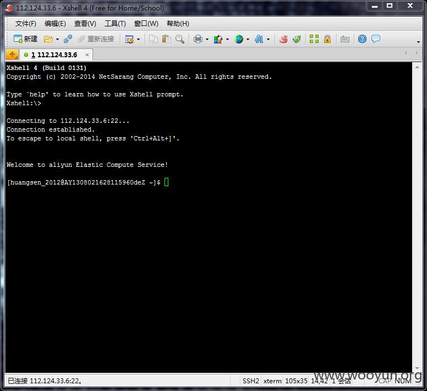Maximize the Xshell window
The height and width of the screenshot is (391, 427).
click(x=390, y=6)
